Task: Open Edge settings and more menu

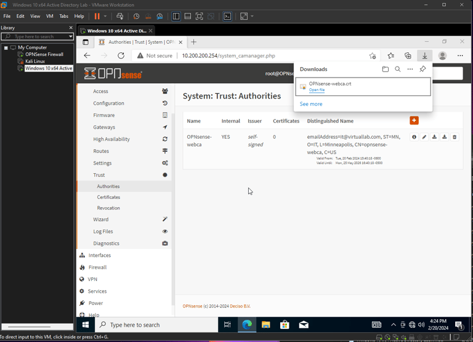Action: pyautogui.click(x=460, y=56)
